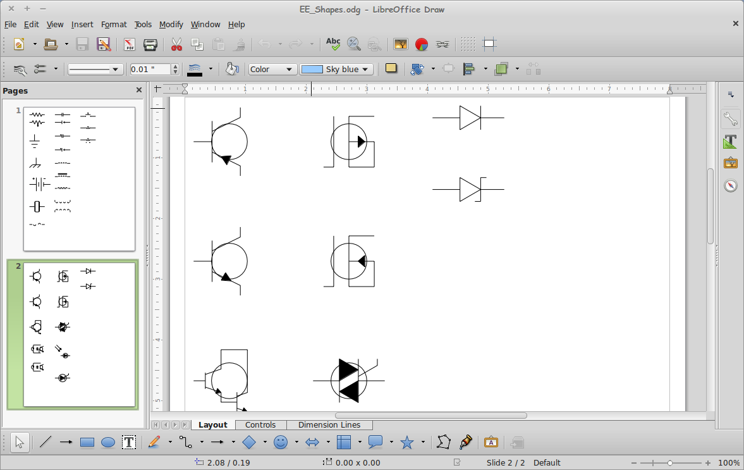Expand the Callouts dropdown arrow
The width and height of the screenshot is (744, 470).
click(x=391, y=442)
